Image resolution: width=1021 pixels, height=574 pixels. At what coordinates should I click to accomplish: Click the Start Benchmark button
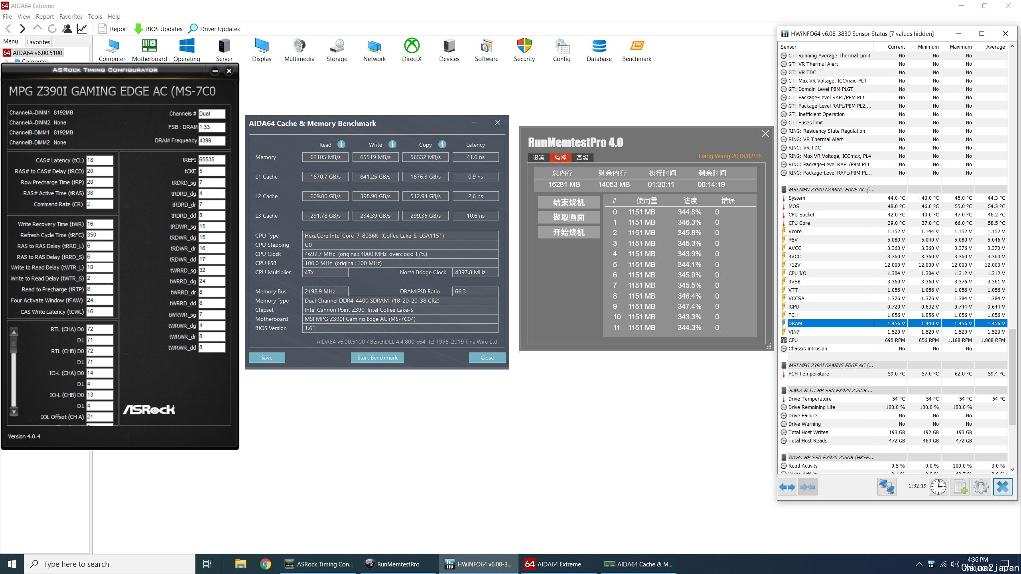coord(377,358)
